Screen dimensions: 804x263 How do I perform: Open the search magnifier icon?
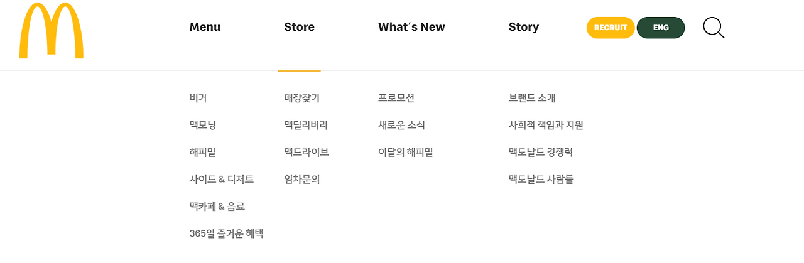(x=714, y=28)
